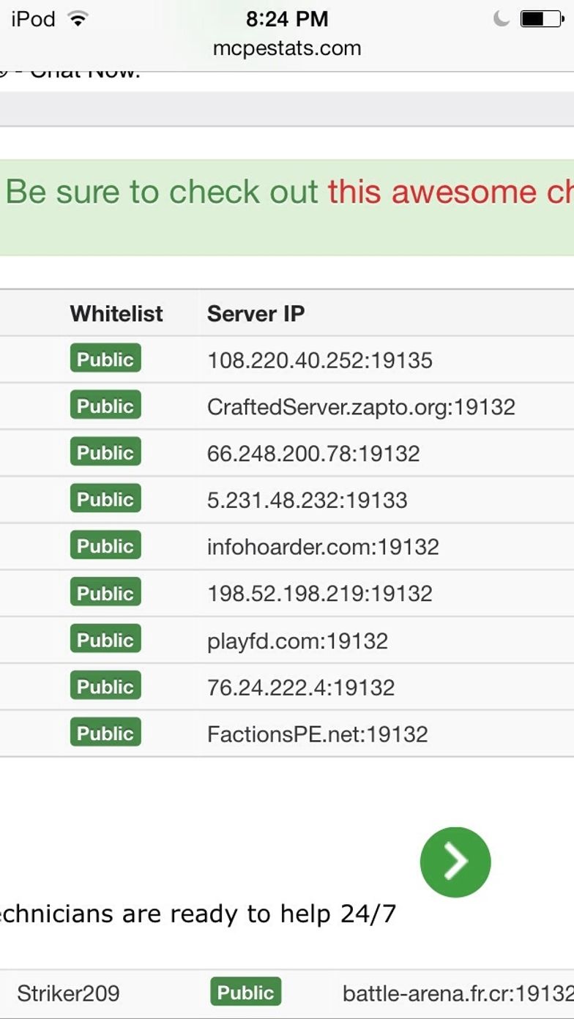Tap Public badge in Striker209 row

[246, 992]
